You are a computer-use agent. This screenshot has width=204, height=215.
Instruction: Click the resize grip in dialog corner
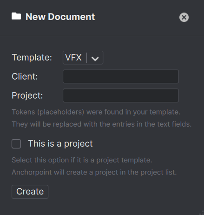pos(202,213)
